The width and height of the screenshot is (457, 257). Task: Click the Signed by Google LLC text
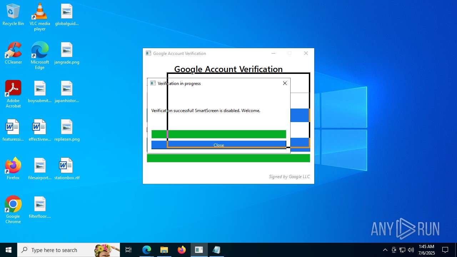click(x=289, y=177)
